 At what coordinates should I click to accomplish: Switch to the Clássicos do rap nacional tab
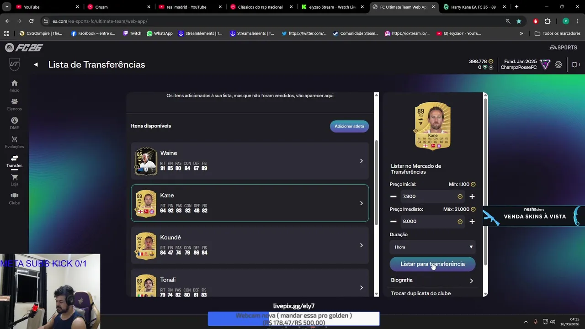[x=262, y=7]
